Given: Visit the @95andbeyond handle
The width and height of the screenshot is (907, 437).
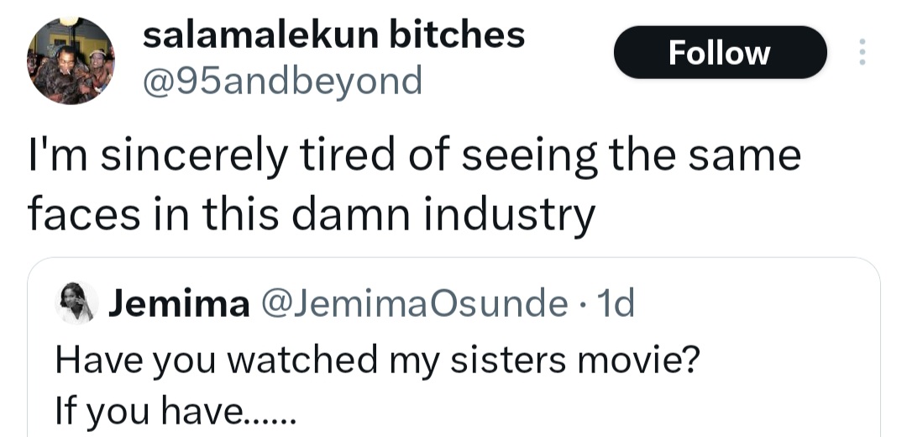Looking at the screenshot, I should pyautogui.click(x=283, y=82).
